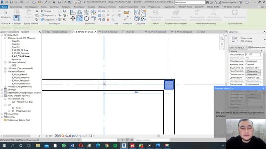Click the Text tool in quick access toolbar
The image size is (266, 149).
[54, 2]
